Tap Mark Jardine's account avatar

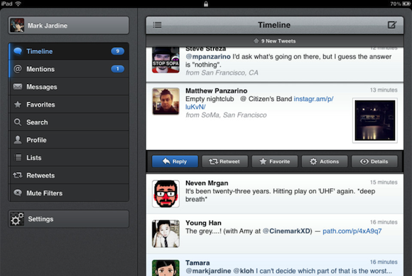(x=17, y=26)
